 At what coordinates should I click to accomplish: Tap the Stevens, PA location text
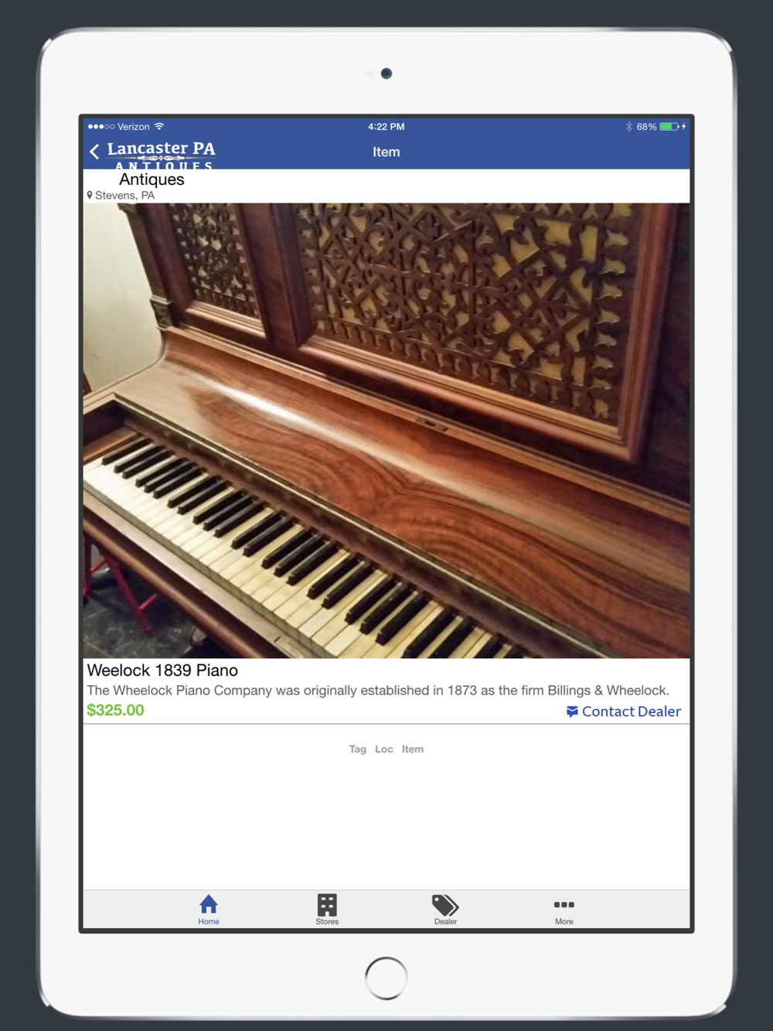[124, 196]
